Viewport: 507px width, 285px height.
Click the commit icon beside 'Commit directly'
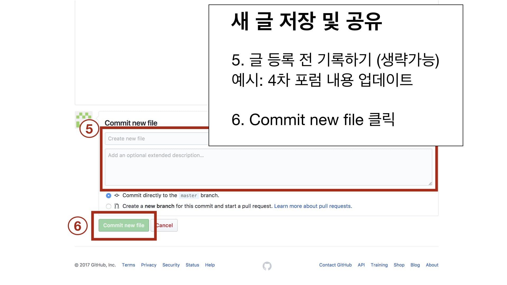click(117, 195)
